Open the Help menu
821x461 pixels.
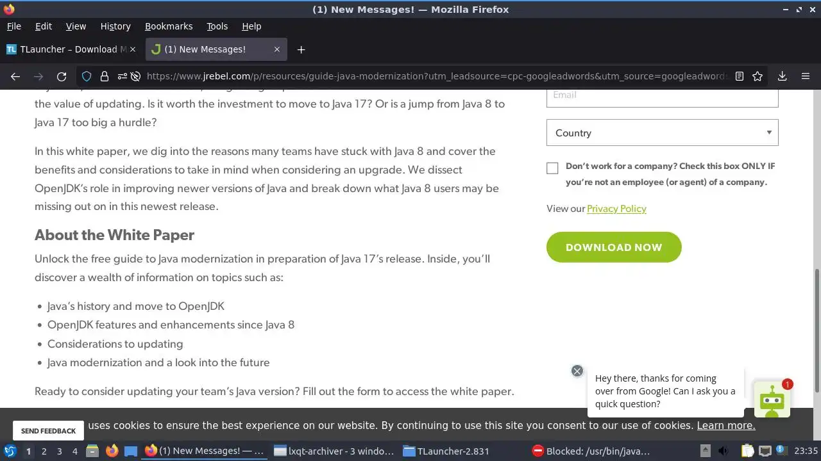[251, 26]
